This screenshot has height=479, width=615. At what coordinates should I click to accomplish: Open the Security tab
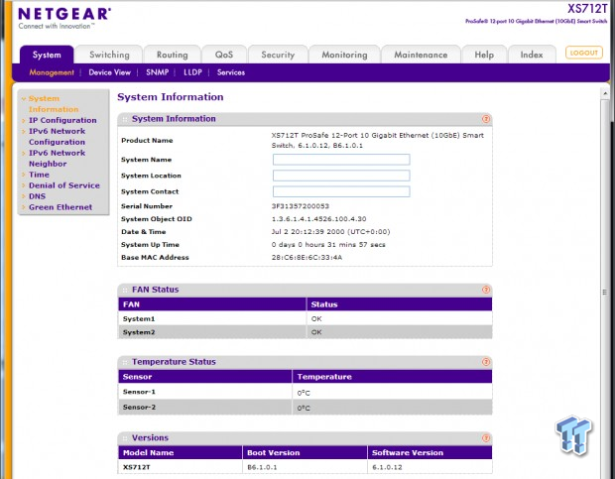click(x=278, y=55)
